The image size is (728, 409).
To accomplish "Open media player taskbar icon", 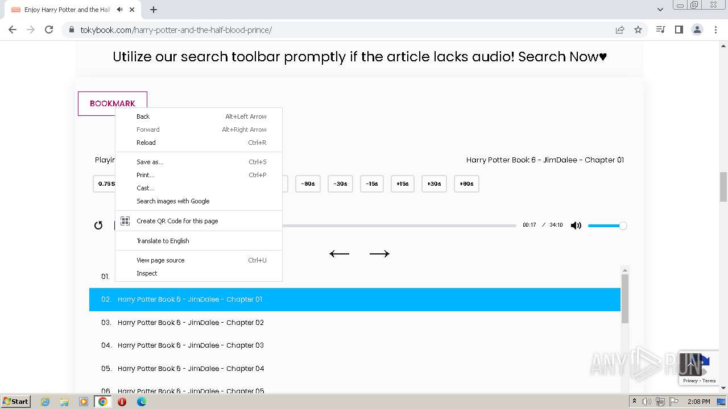I will tap(84, 402).
